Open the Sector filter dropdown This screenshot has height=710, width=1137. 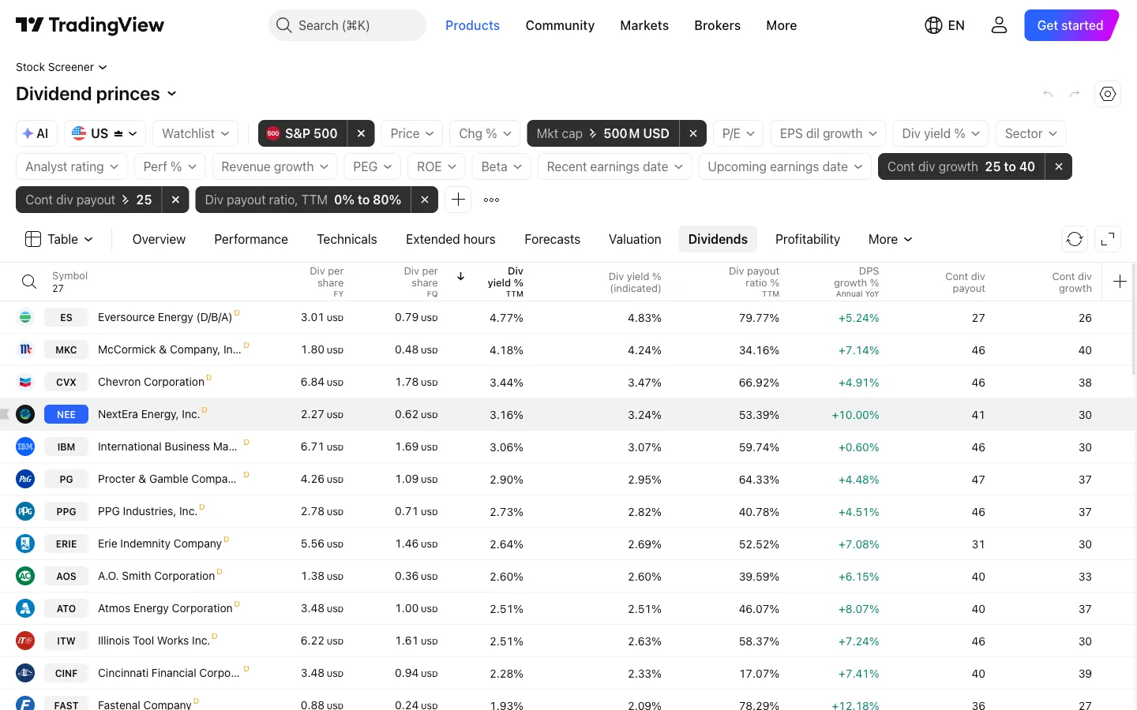click(1030, 133)
